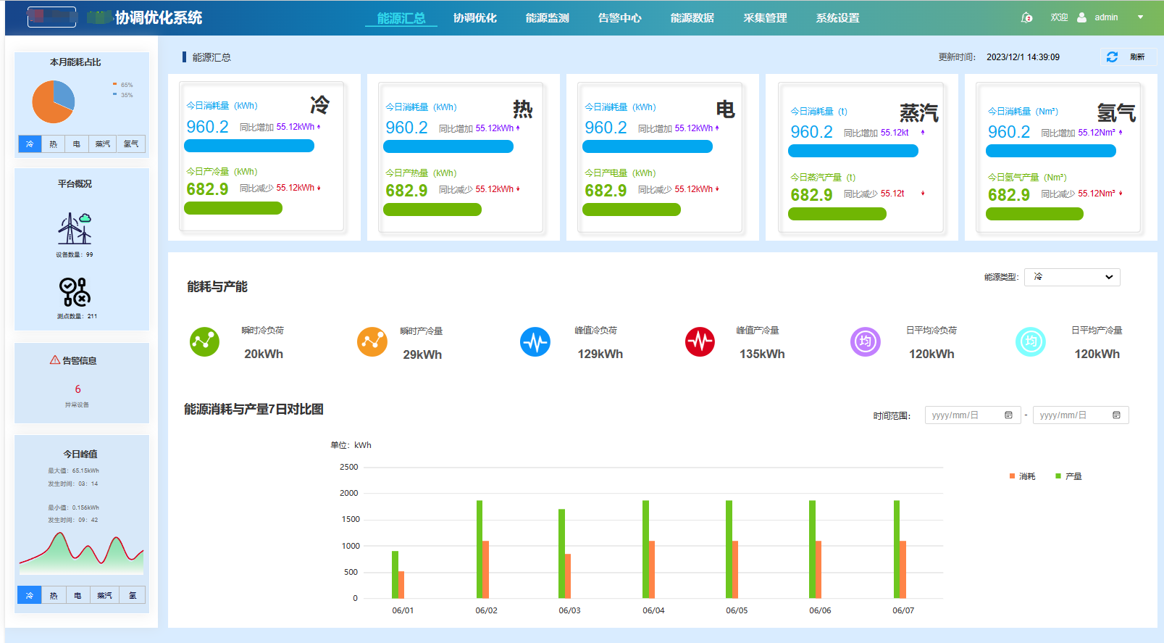This screenshot has height=643, width=1164.
Task: Click the 日平均产冷量 cyan icon
Action: 1031,341
